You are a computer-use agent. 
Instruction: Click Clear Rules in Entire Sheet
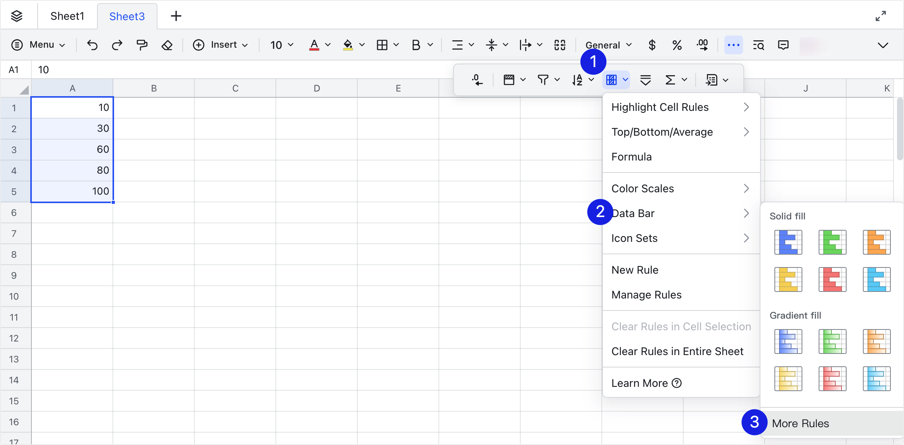coord(677,351)
